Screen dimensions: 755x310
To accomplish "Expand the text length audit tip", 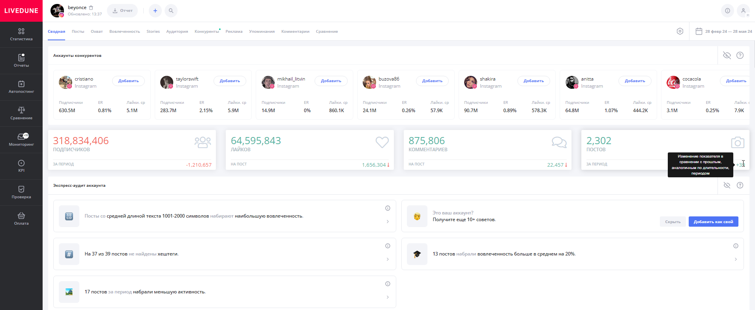I will click(x=388, y=222).
